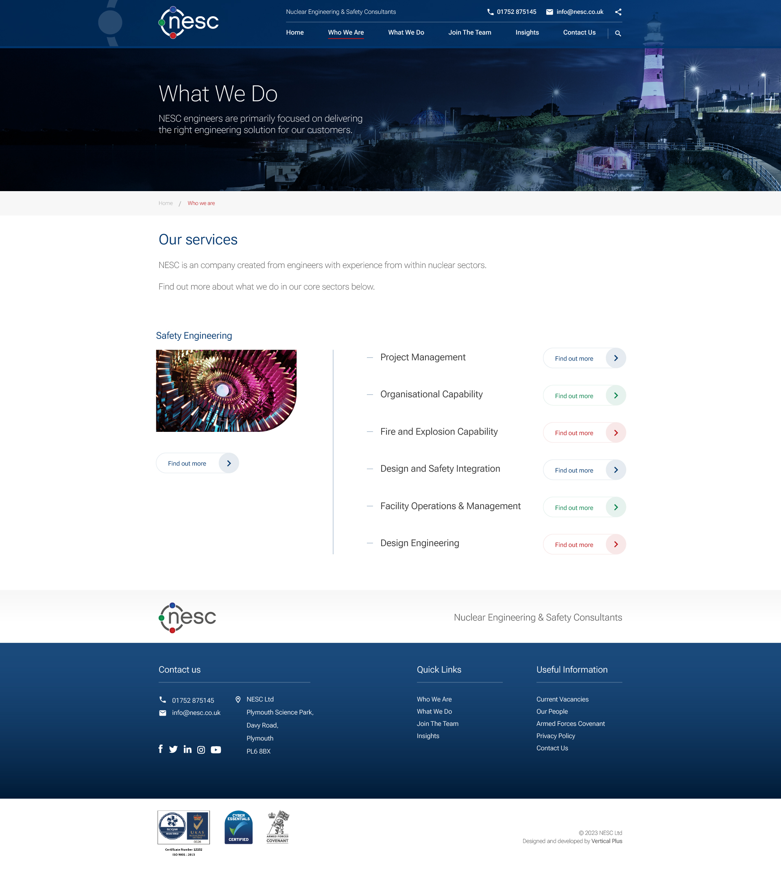
Task: Open Armed Forces Covenant footer link
Action: 570,723
